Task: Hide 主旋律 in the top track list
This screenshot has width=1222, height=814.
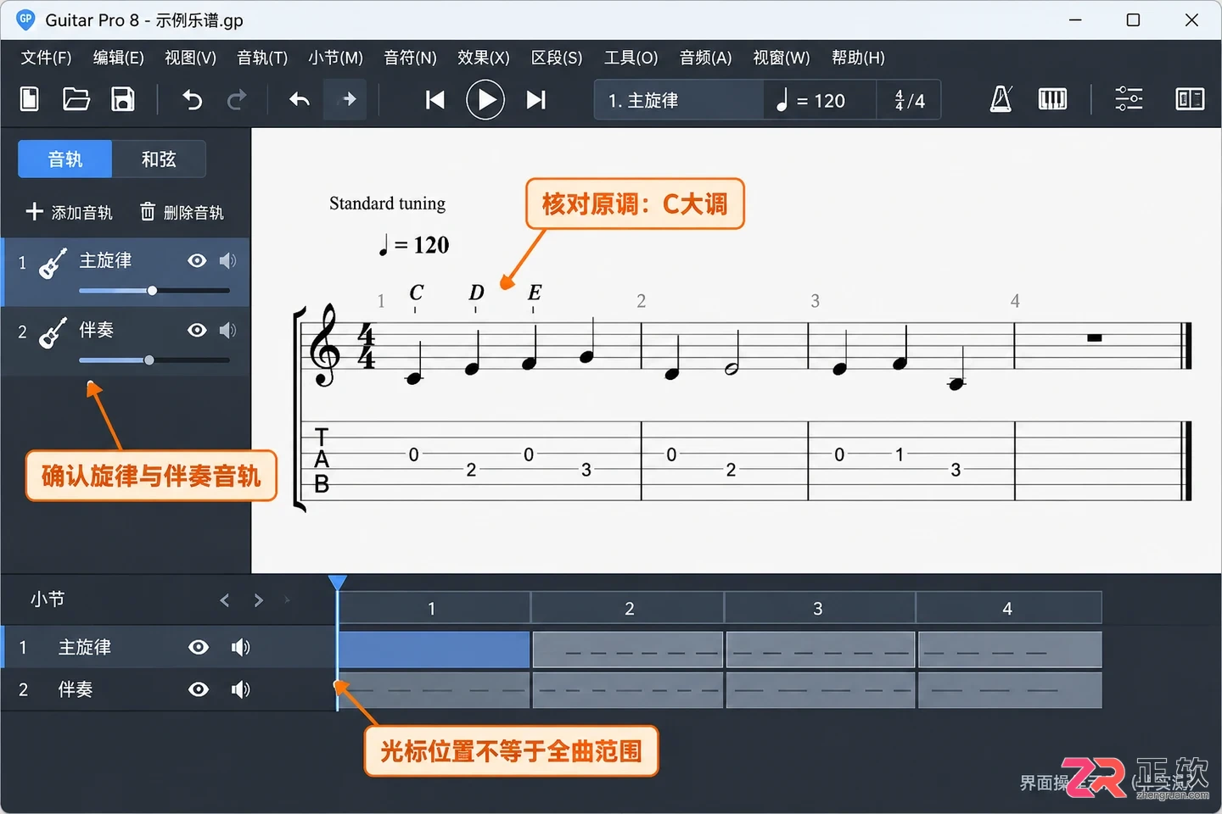Action: [197, 260]
